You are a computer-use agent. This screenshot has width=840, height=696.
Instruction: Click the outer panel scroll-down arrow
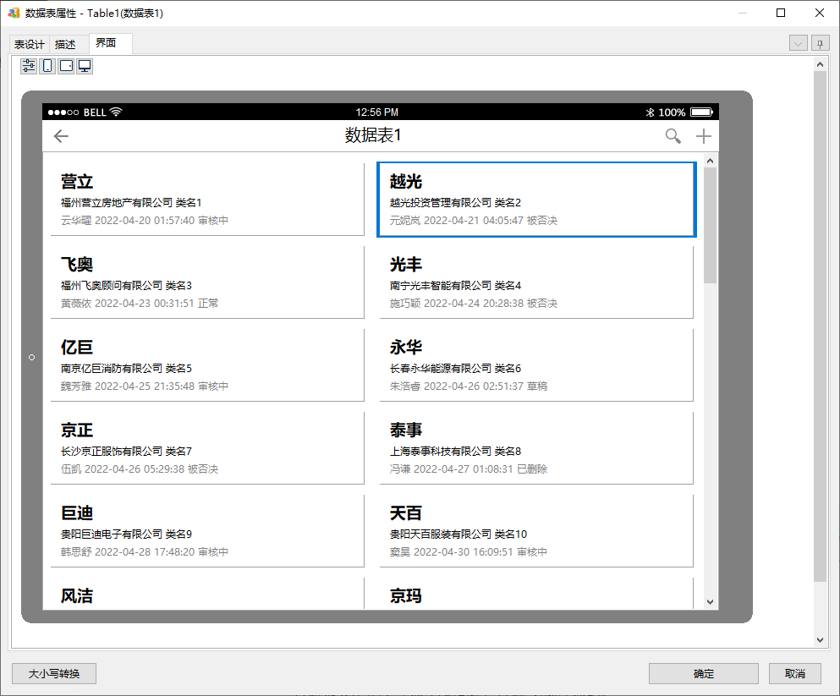pos(819,640)
